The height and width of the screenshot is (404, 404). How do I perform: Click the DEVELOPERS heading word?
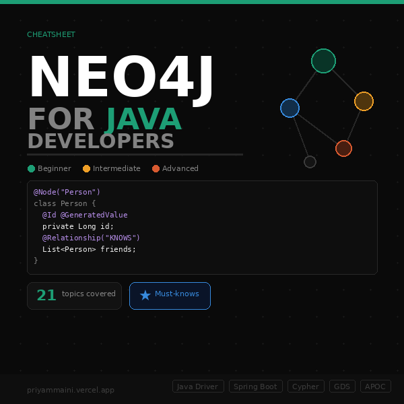pyautogui.click(x=101, y=141)
